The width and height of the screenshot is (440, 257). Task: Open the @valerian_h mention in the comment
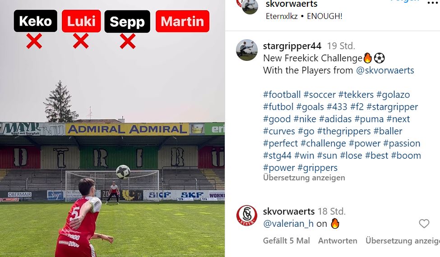point(288,224)
